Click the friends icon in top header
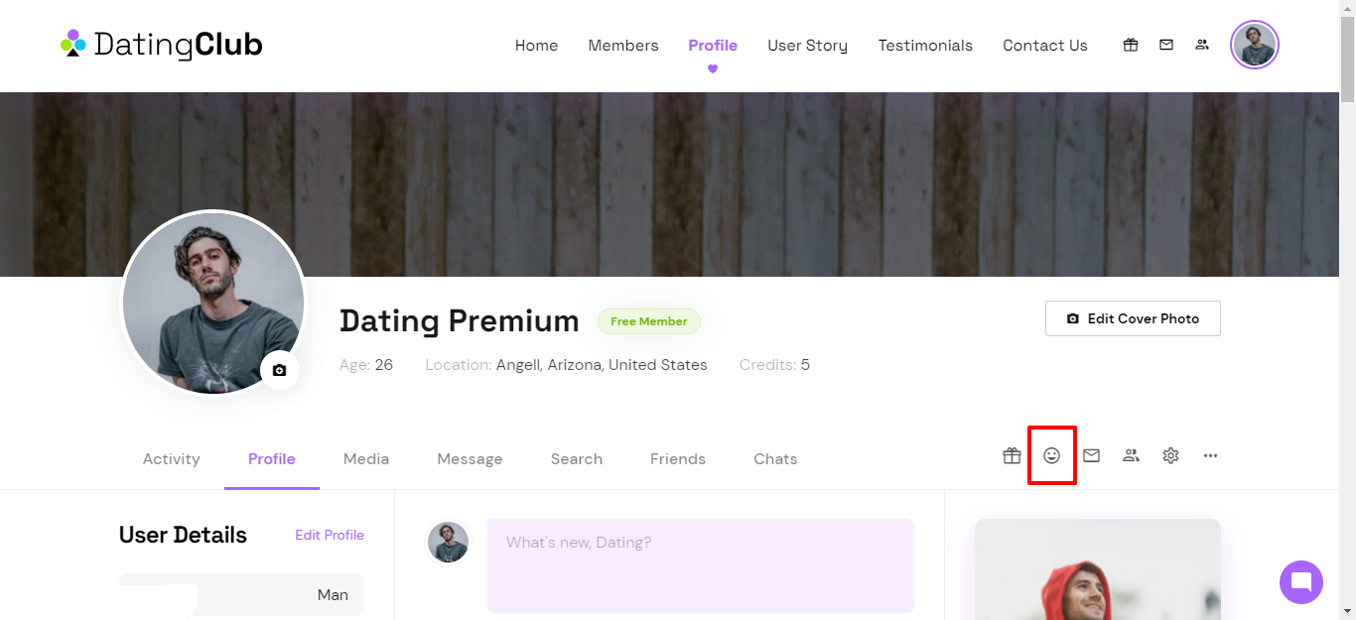This screenshot has width=1356, height=620. click(1202, 45)
